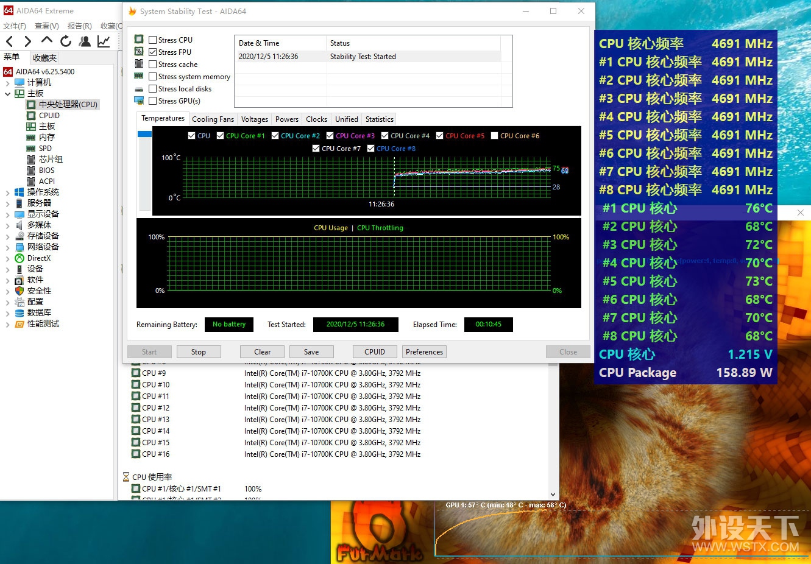Open the 文件(F) menu
The width and height of the screenshot is (811, 564).
(x=15, y=26)
